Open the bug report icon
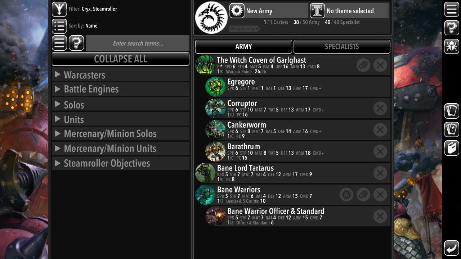Image resolution: width=461 pixels, height=259 pixels. [452, 46]
